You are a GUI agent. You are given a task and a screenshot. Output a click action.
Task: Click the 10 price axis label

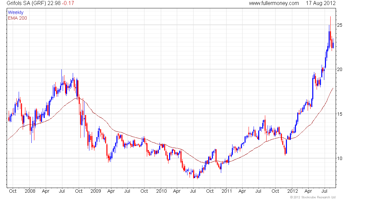pos(339,158)
